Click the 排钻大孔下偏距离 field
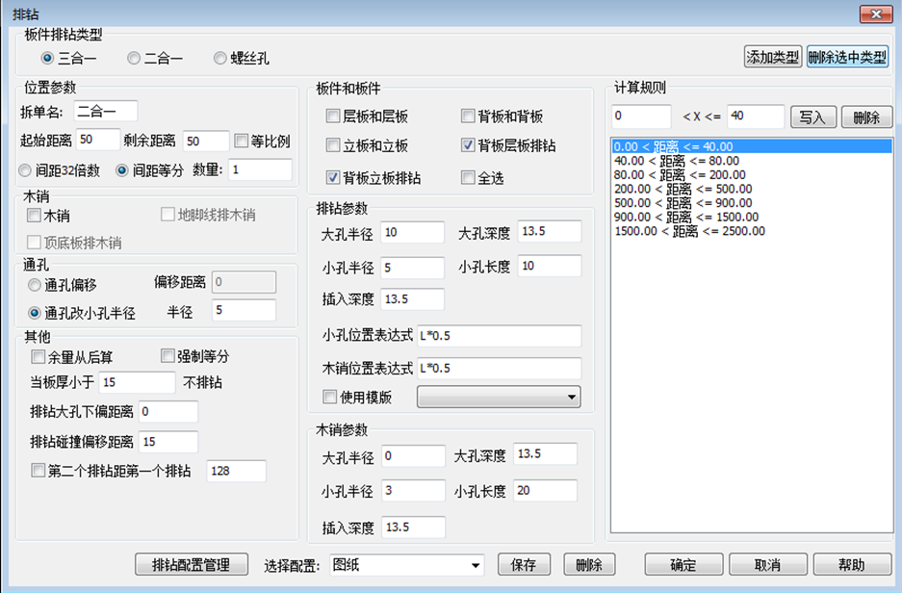 pyautogui.click(x=168, y=412)
